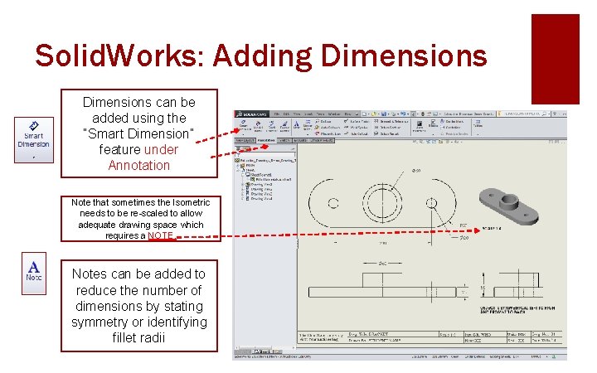Click the Linear Note Pattern tool
This screenshot has height=373, width=597.
click(x=308, y=124)
